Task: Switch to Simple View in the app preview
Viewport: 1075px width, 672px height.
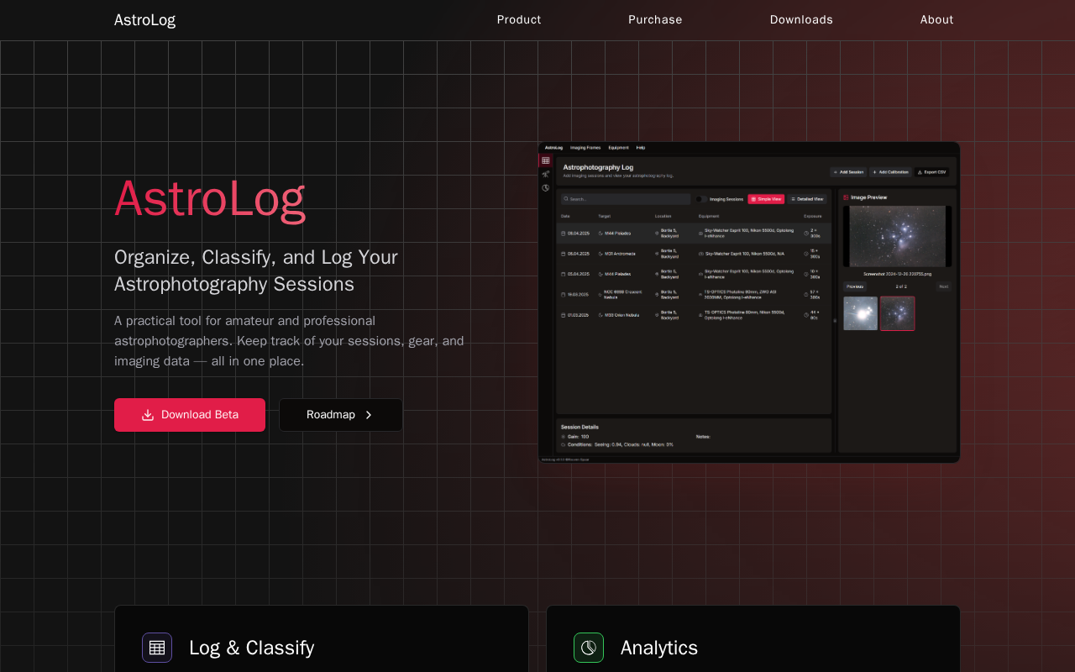Action: [x=766, y=199]
